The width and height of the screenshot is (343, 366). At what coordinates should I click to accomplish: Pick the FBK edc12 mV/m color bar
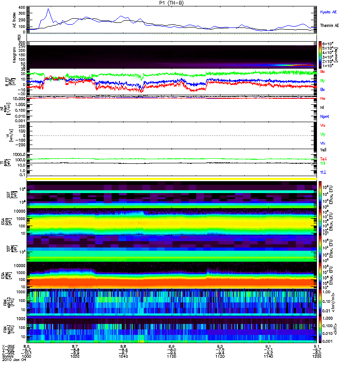pyautogui.click(x=320, y=302)
